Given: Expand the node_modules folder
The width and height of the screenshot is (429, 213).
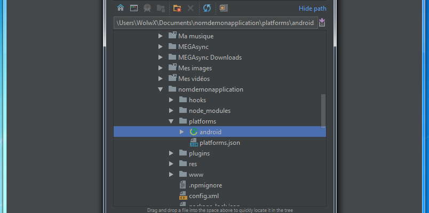Looking at the screenshot, I should (171, 111).
